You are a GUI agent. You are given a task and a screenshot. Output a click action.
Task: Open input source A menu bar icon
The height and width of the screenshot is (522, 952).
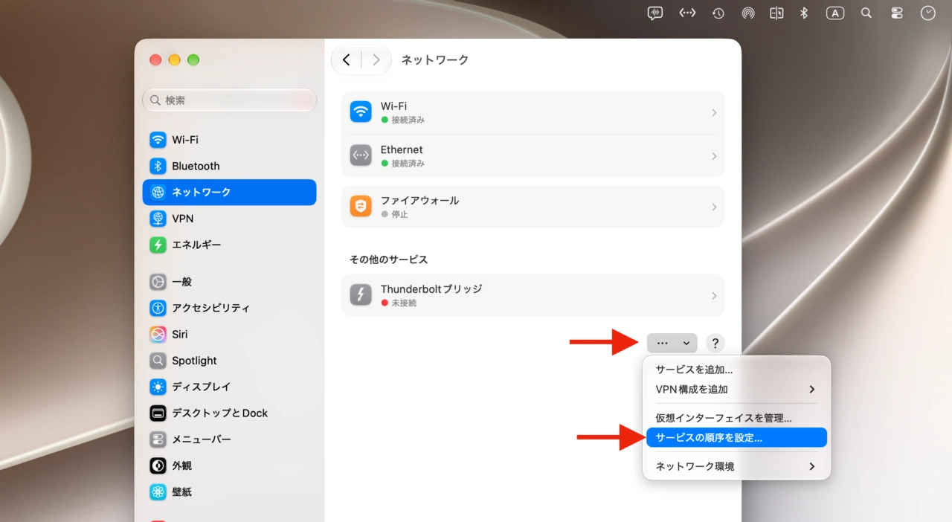(835, 13)
